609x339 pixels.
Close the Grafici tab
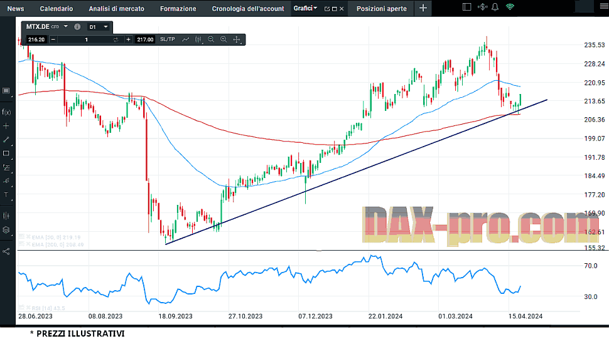pos(342,9)
